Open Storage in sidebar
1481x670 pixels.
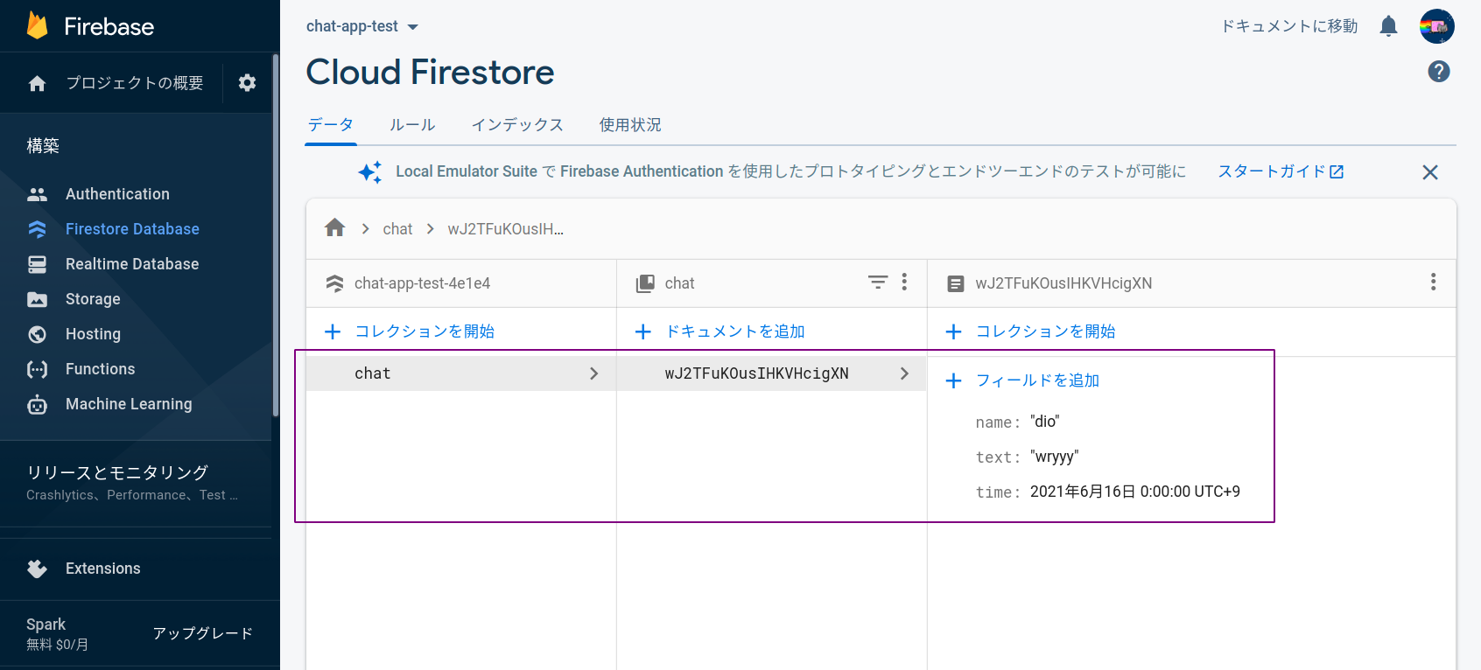coord(93,299)
